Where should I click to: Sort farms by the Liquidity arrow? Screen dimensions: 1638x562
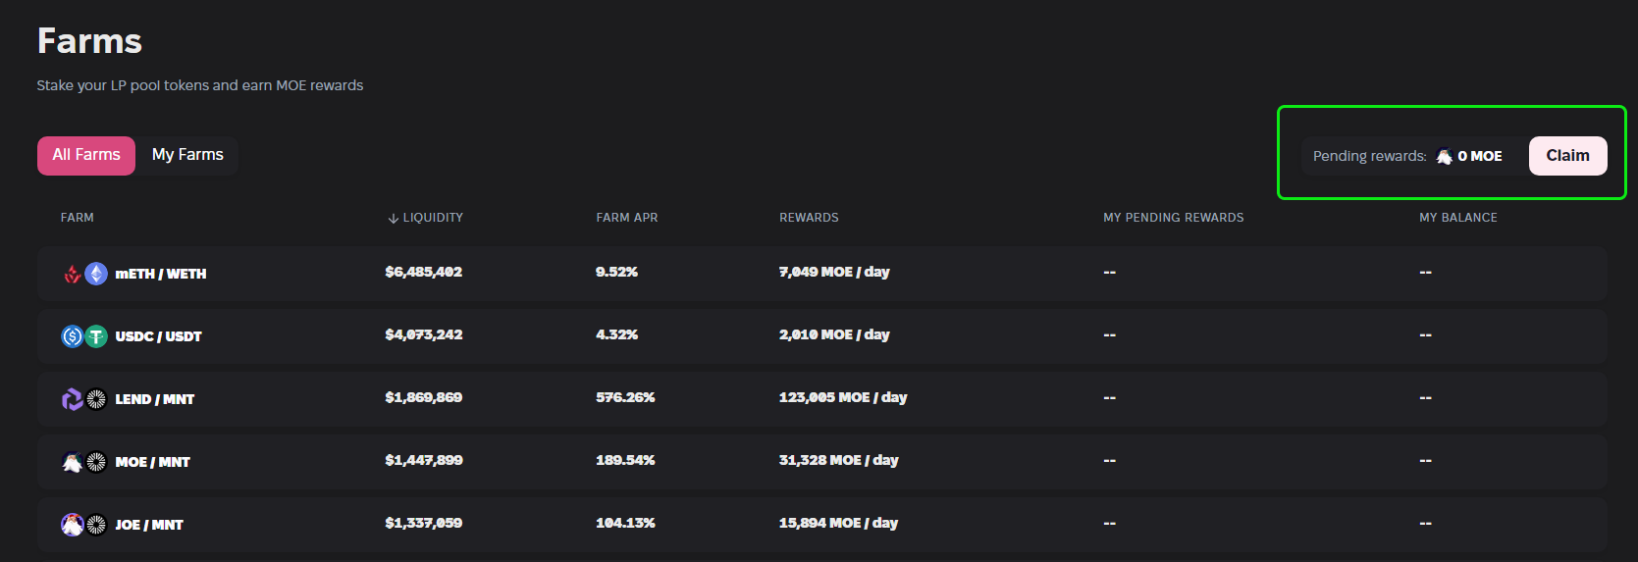point(394,218)
